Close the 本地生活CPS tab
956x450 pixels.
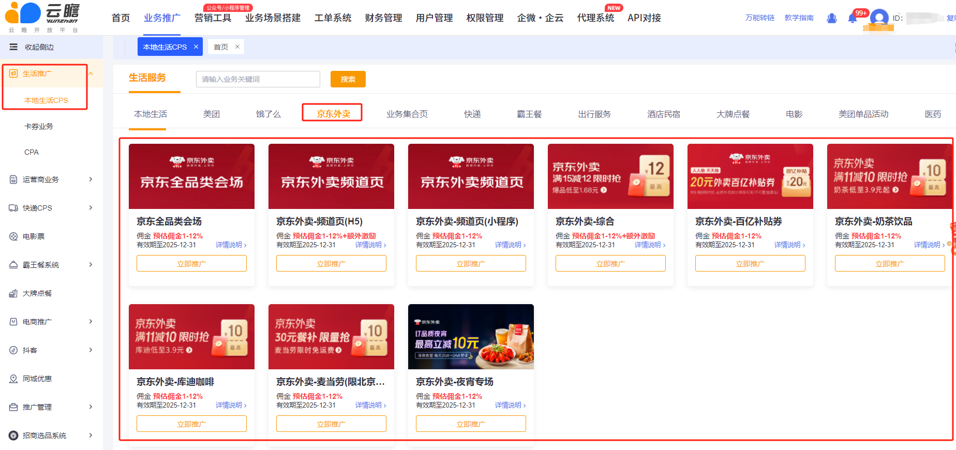click(x=196, y=47)
